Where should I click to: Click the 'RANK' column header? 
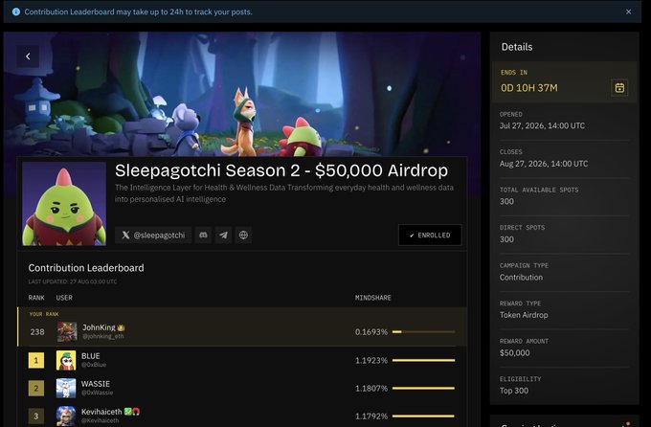pyautogui.click(x=36, y=298)
